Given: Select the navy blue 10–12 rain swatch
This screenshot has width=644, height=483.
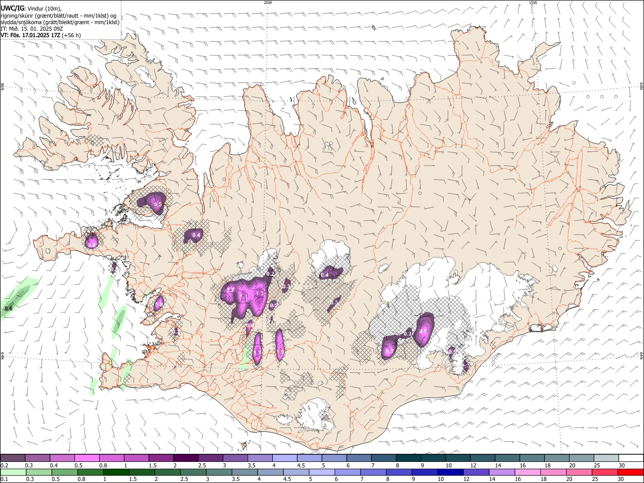Looking at the screenshot, I should (x=450, y=472).
